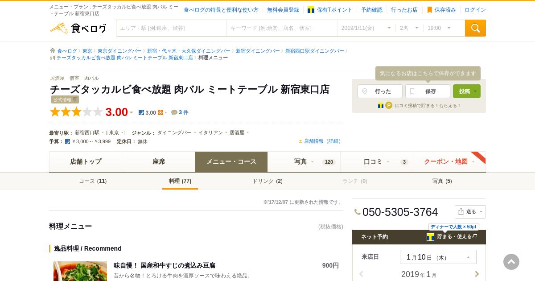
Task: Click the 公式情報 badge
Action: 65,99
